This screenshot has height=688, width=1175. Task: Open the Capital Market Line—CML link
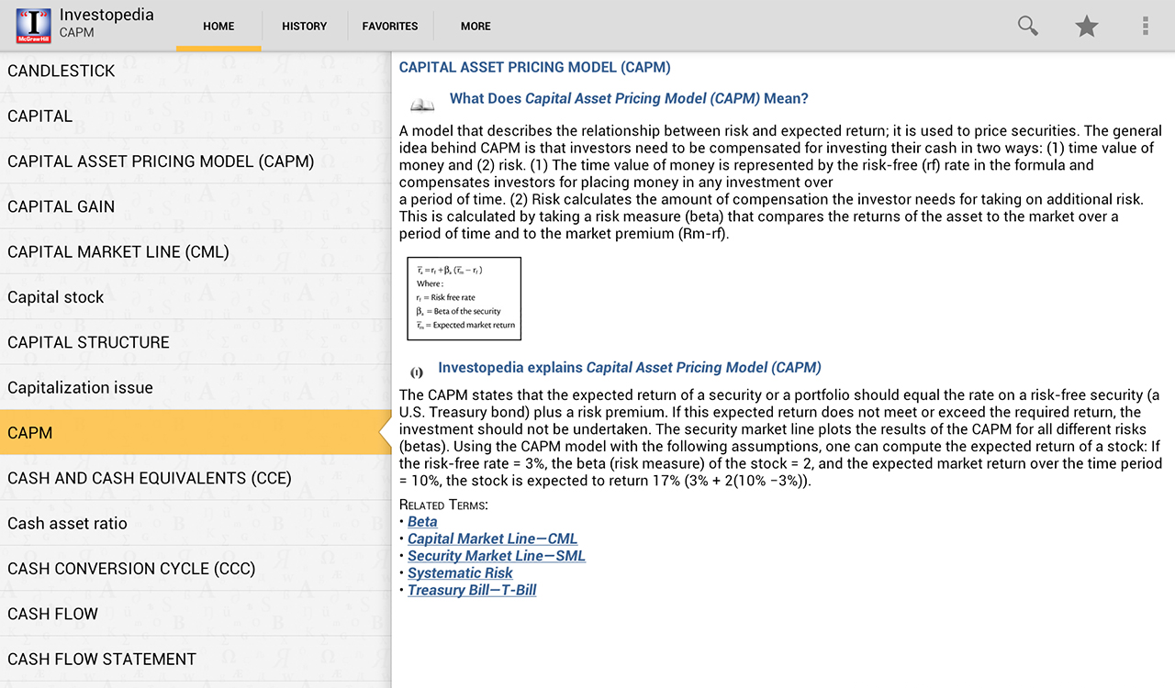[493, 538]
